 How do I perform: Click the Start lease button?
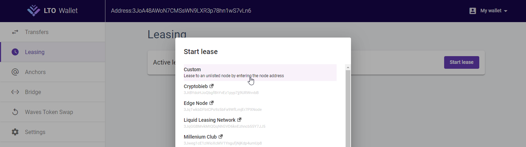462,62
